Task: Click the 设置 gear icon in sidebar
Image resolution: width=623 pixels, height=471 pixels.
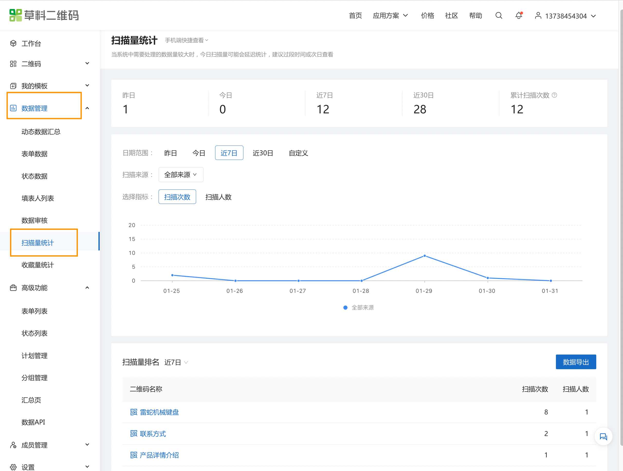Action: click(13, 467)
